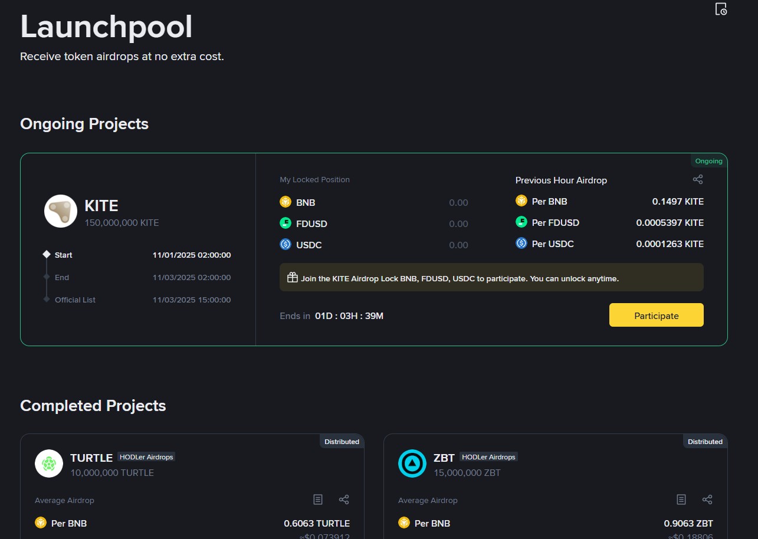Click the Completed Projects heading
This screenshot has height=539, width=758.
tap(93, 406)
